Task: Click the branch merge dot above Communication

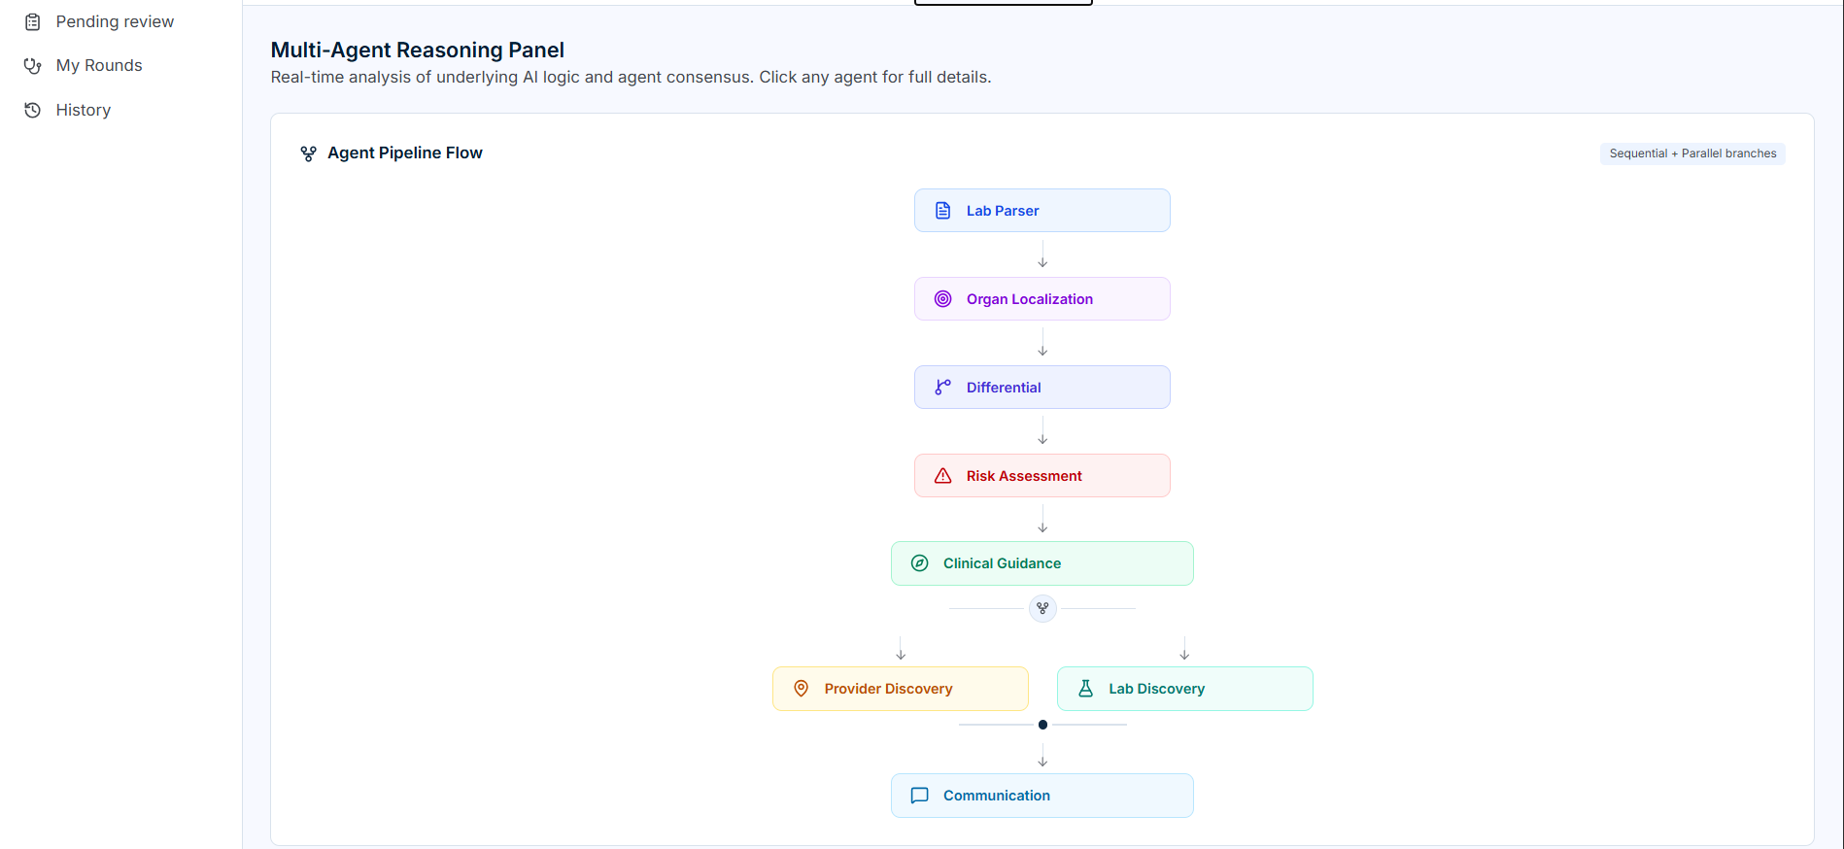Action: click(1042, 725)
